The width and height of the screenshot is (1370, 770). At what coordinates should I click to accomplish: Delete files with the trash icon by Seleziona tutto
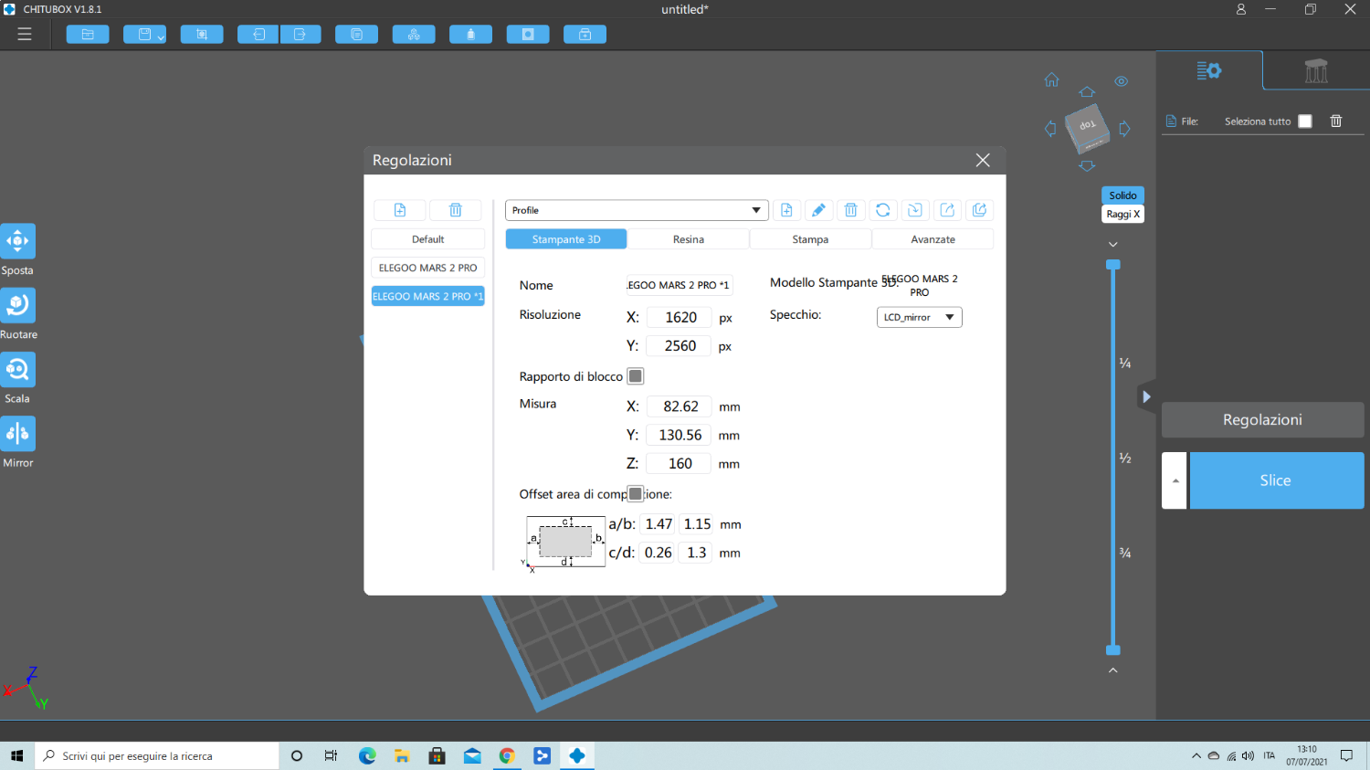pos(1336,121)
